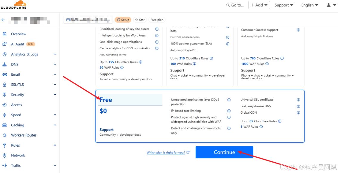Click the Overview sidebar icon
This screenshot has width=338, height=173.
(x=4, y=34)
